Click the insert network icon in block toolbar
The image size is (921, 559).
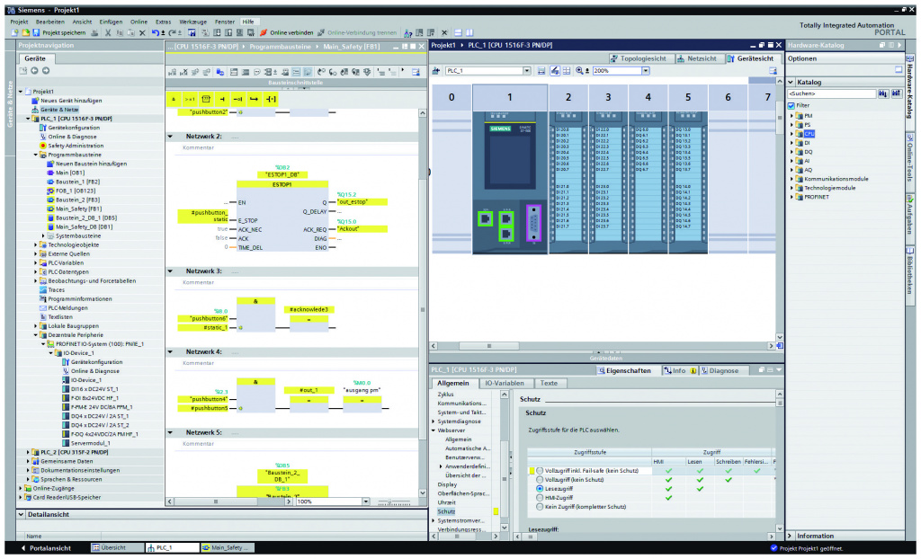[x=172, y=72]
